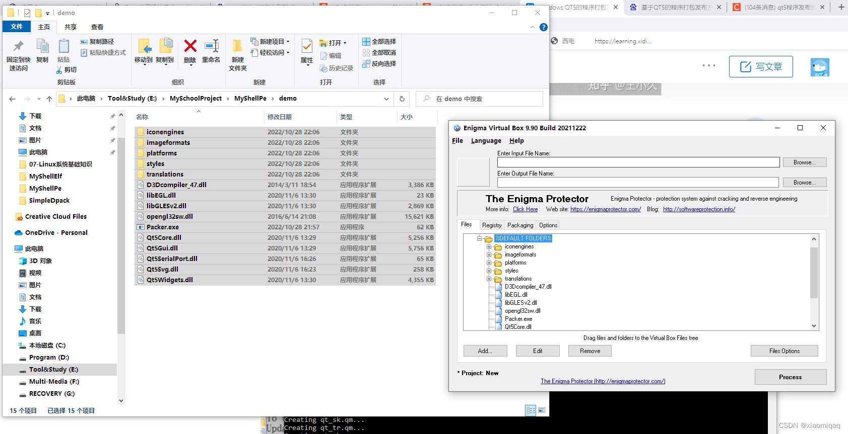Click MyShellPe in the address breadcrumb
The image size is (848, 434).
(x=250, y=99)
